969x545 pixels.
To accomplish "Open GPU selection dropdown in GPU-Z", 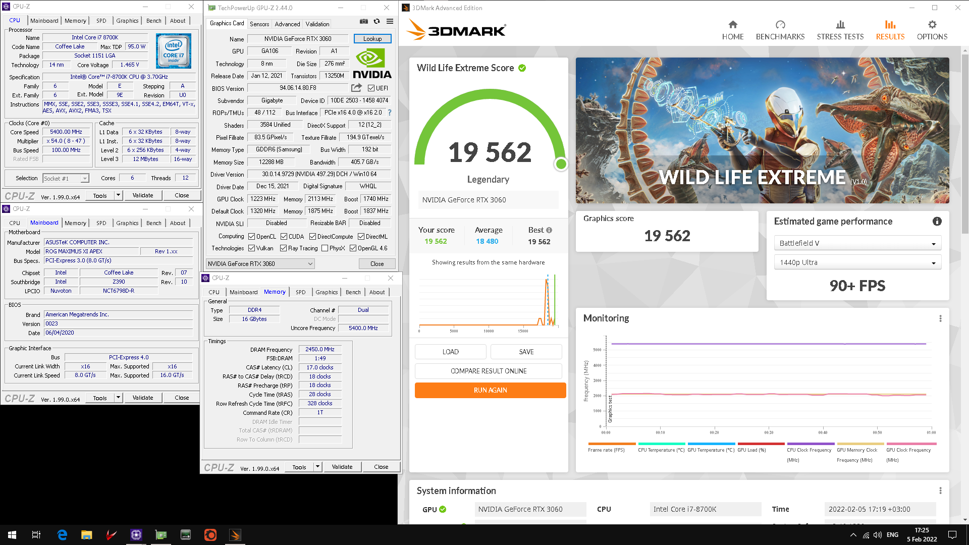I will [260, 264].
